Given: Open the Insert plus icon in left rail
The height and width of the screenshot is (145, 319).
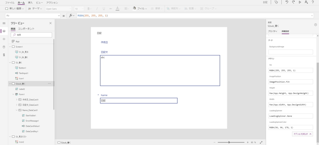Looking at the screenshot, I should [4, 39].
